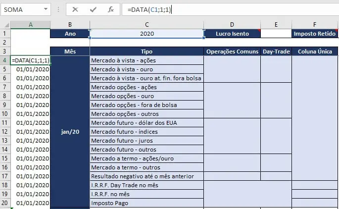Click Mercado opções - fora de bolsa cell
This screenshot has height=209, width=339.
tap(147, 105)
